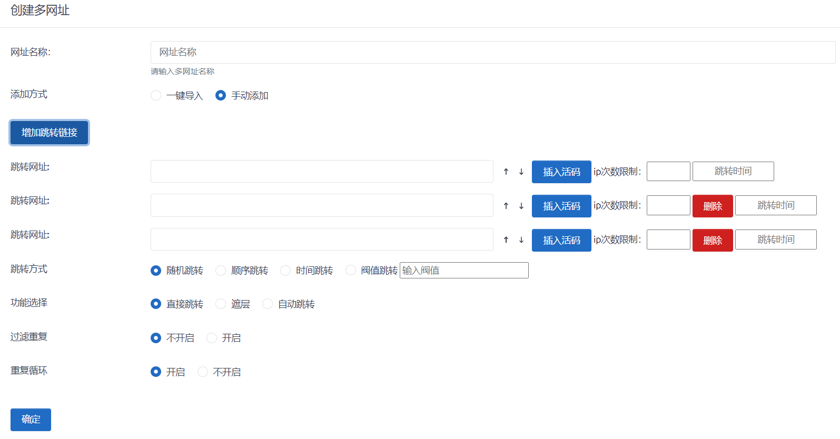This screenshot has width=840, height=439.
Task: Set 过滤重复 to 不开启
Action: (x=156, y=338)
